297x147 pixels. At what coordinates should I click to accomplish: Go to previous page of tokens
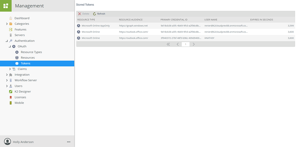(x=178, y=44)
